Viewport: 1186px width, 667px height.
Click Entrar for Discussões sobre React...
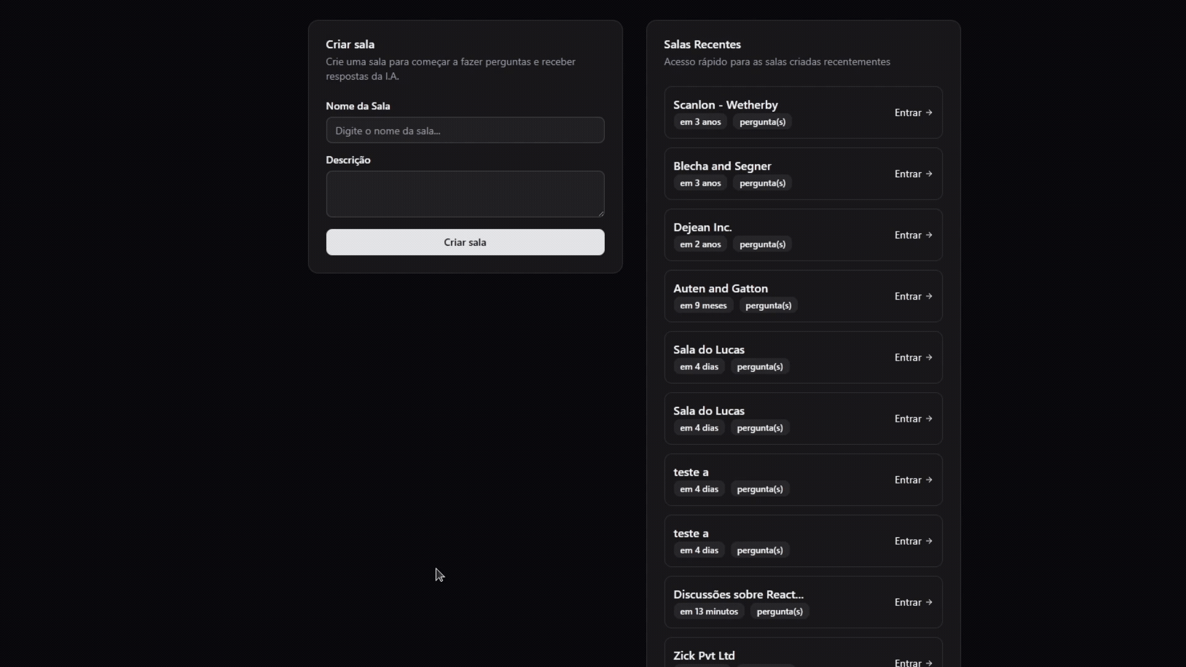pyautogui.click(x=914, y=602)
